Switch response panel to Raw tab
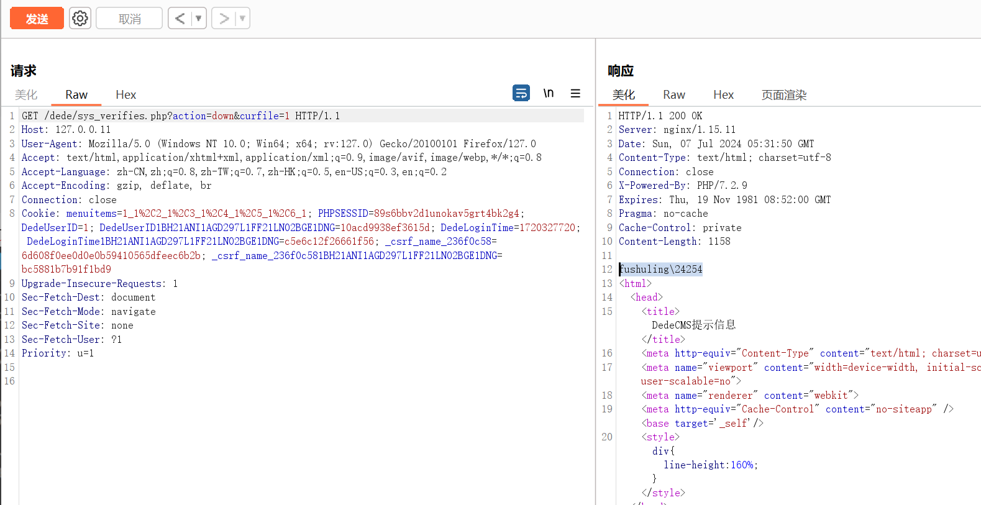 click(674, 94)
